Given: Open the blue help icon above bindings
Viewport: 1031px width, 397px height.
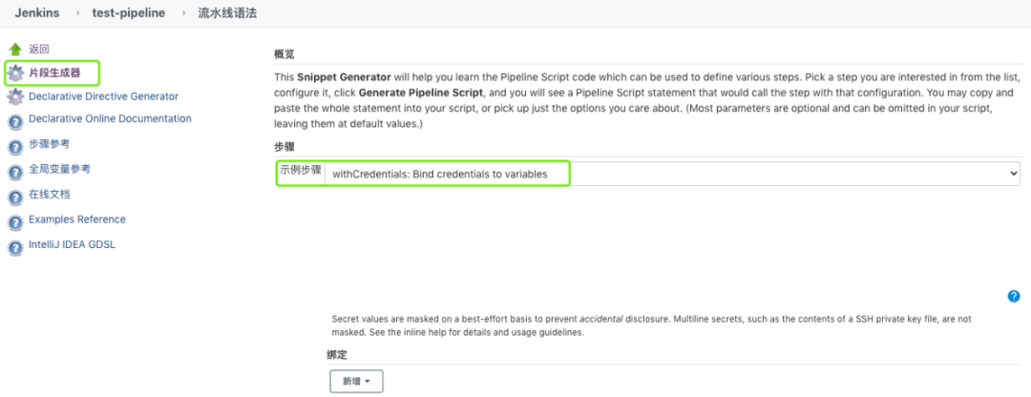Looking at the screenshot, I should [x=1014, y=296].
